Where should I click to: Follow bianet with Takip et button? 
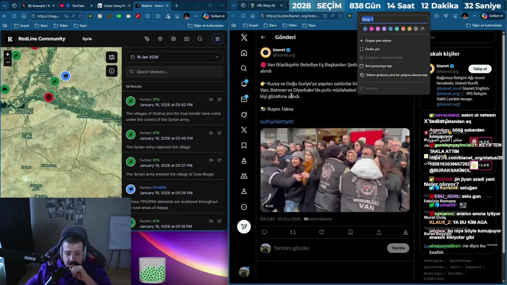480,69
